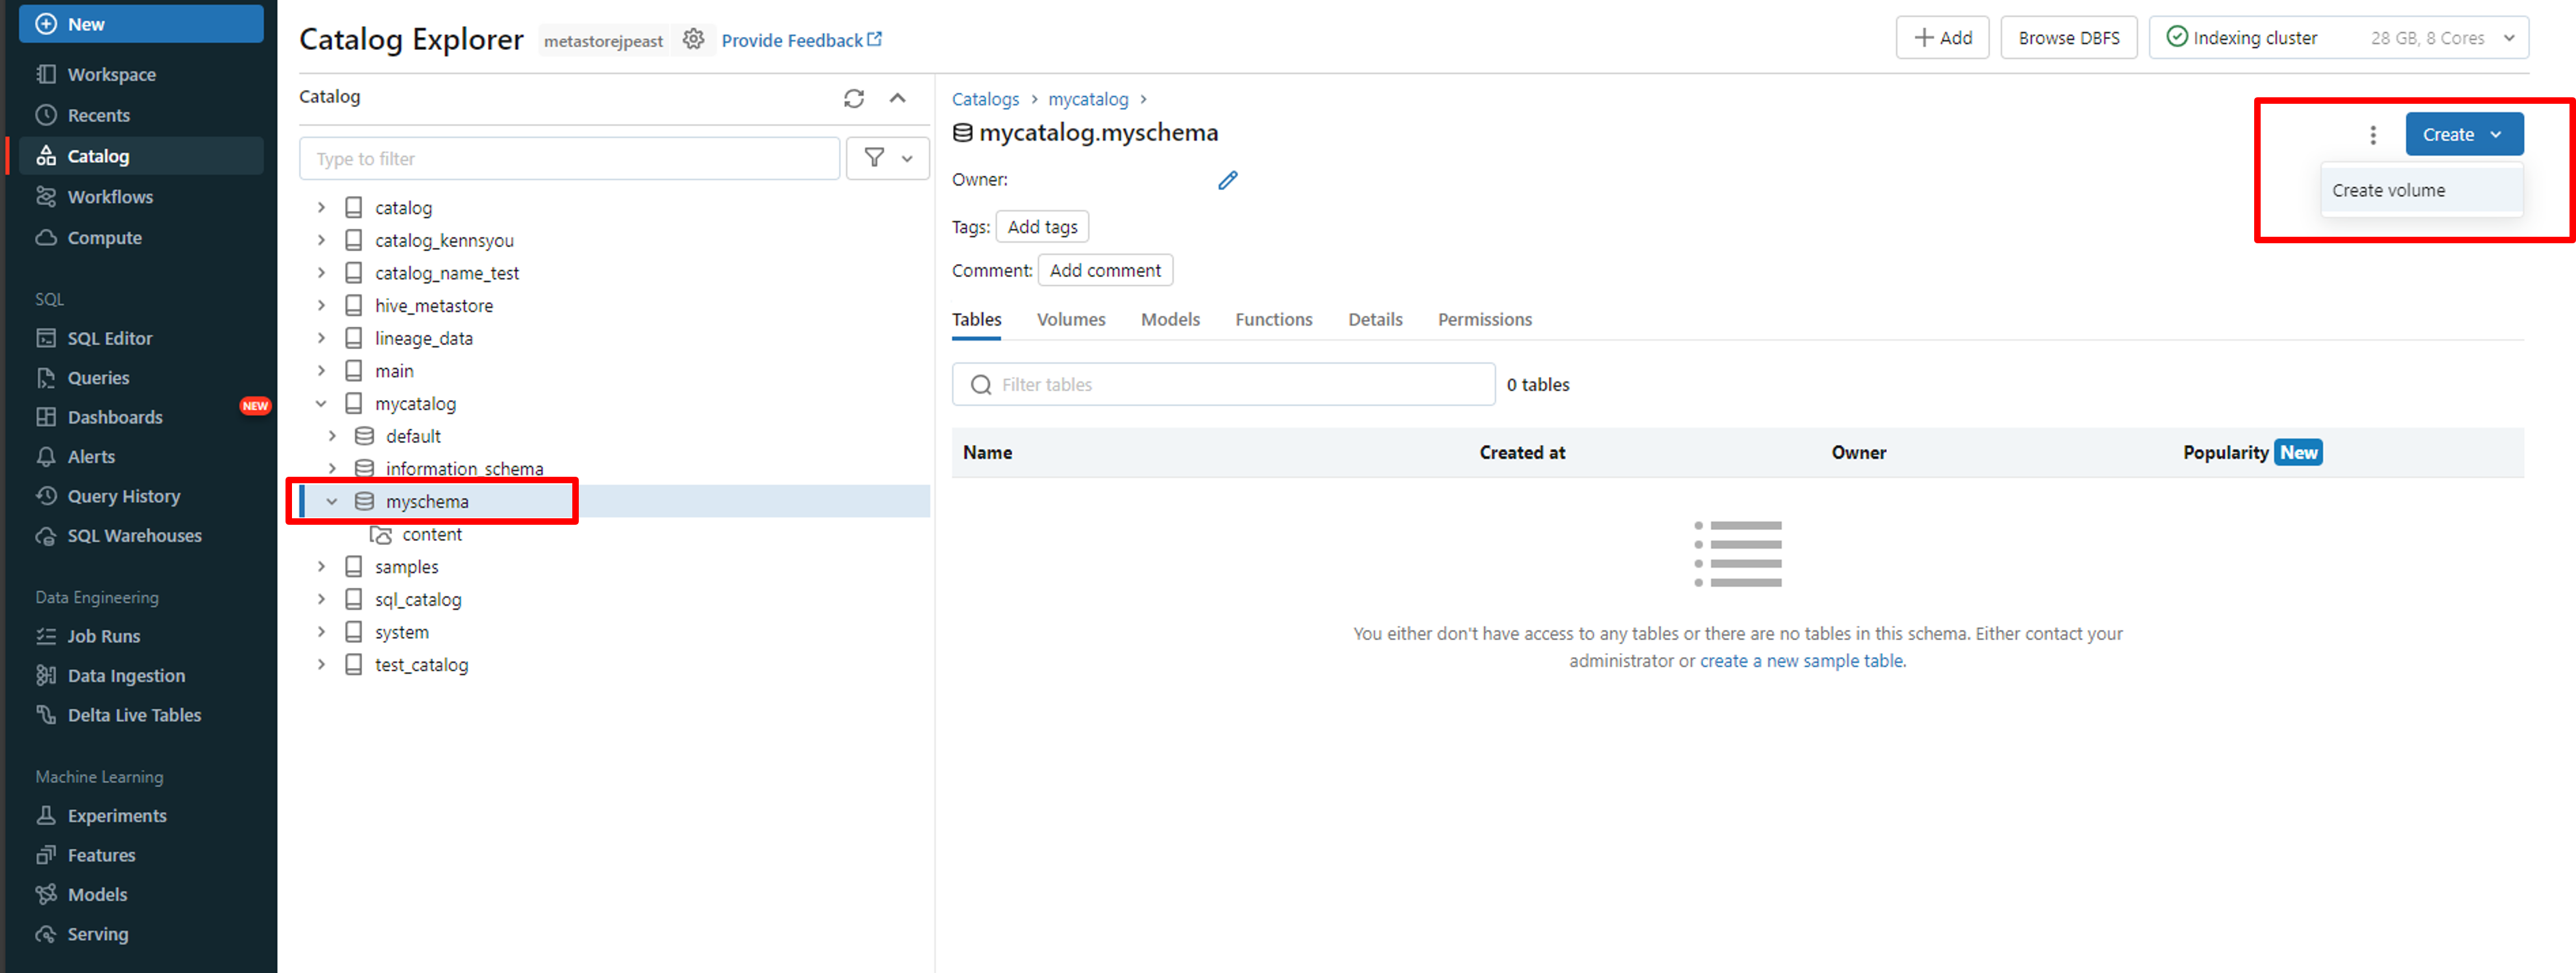The height and width of the screenshot is (973, 2576).
Task: Select Create volume menu option
Action: tap(2388, 190)
